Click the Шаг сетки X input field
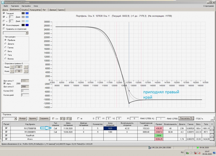216x156 pixels. 25,86
